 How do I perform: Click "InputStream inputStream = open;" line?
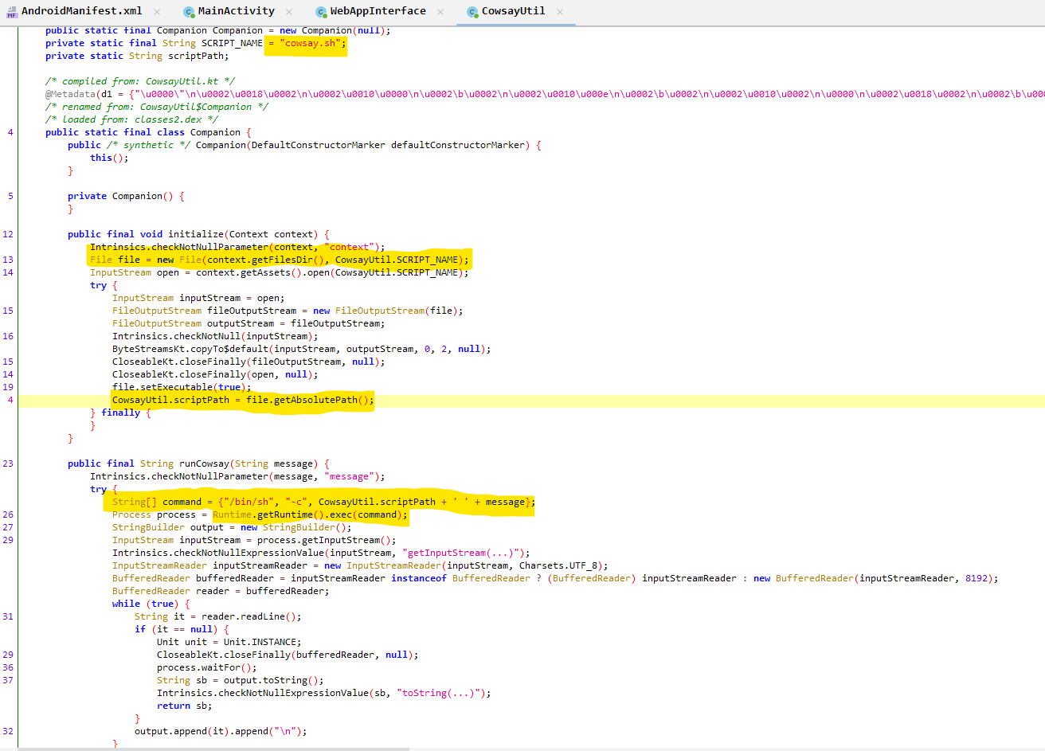[198, 298]
